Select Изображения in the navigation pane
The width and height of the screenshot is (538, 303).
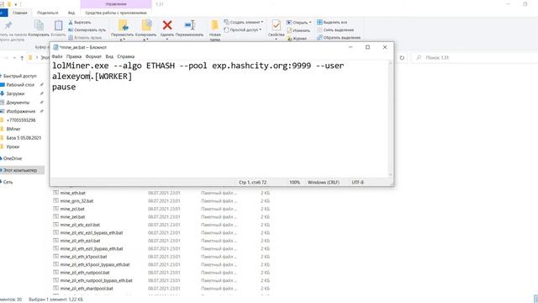(20, 111)
